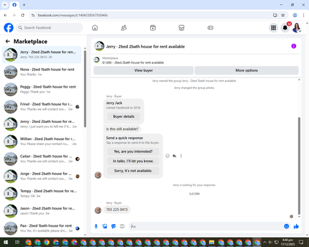The image size is (309, 247).
Task: Open Jenry 2bed 2bath house conversation
Action: [41, 124]
